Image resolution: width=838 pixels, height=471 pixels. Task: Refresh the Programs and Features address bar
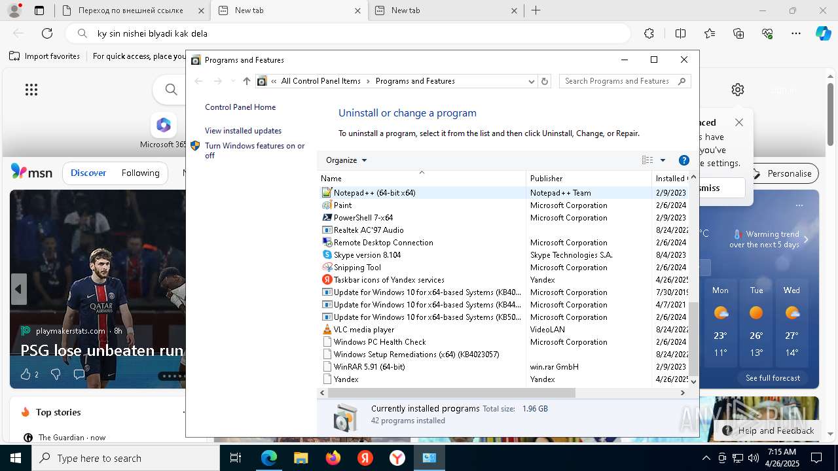pyautogui.click(x=545, y=81)
